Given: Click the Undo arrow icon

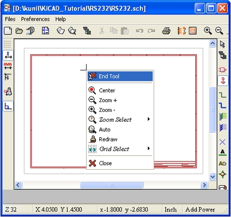Looking at the screenshot, I should click(x=140, y=31).
